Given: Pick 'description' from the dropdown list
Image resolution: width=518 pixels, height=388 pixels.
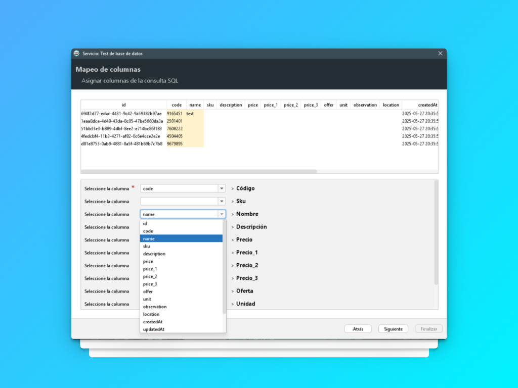Looking at the screenshot, I should (x=181, y=254).
